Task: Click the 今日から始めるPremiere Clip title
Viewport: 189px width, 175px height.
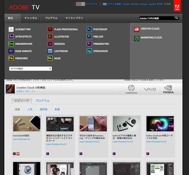Action: 92,137
